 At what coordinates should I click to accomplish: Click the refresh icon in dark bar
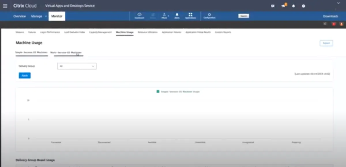[325, 24]
